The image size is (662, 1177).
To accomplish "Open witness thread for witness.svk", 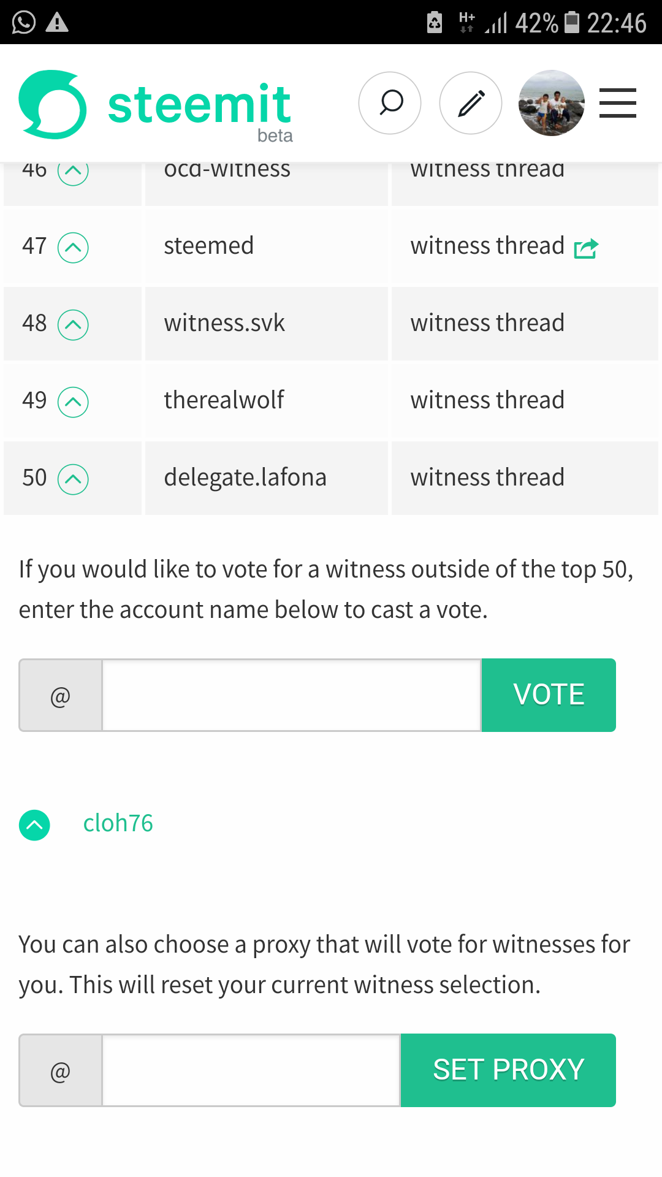I will point(487,323).
